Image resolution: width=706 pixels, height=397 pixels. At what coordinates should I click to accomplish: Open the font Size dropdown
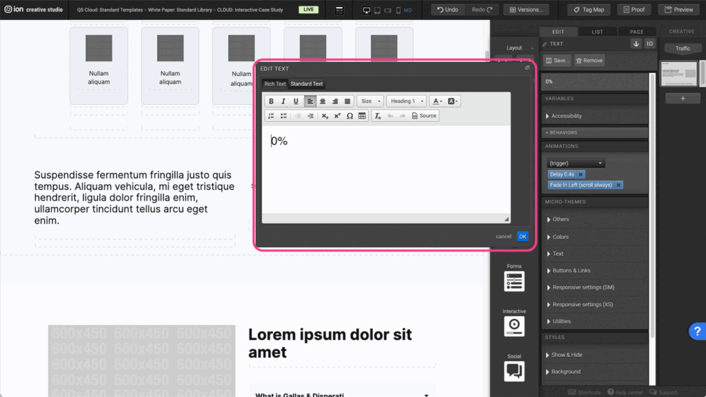point(370,101)
